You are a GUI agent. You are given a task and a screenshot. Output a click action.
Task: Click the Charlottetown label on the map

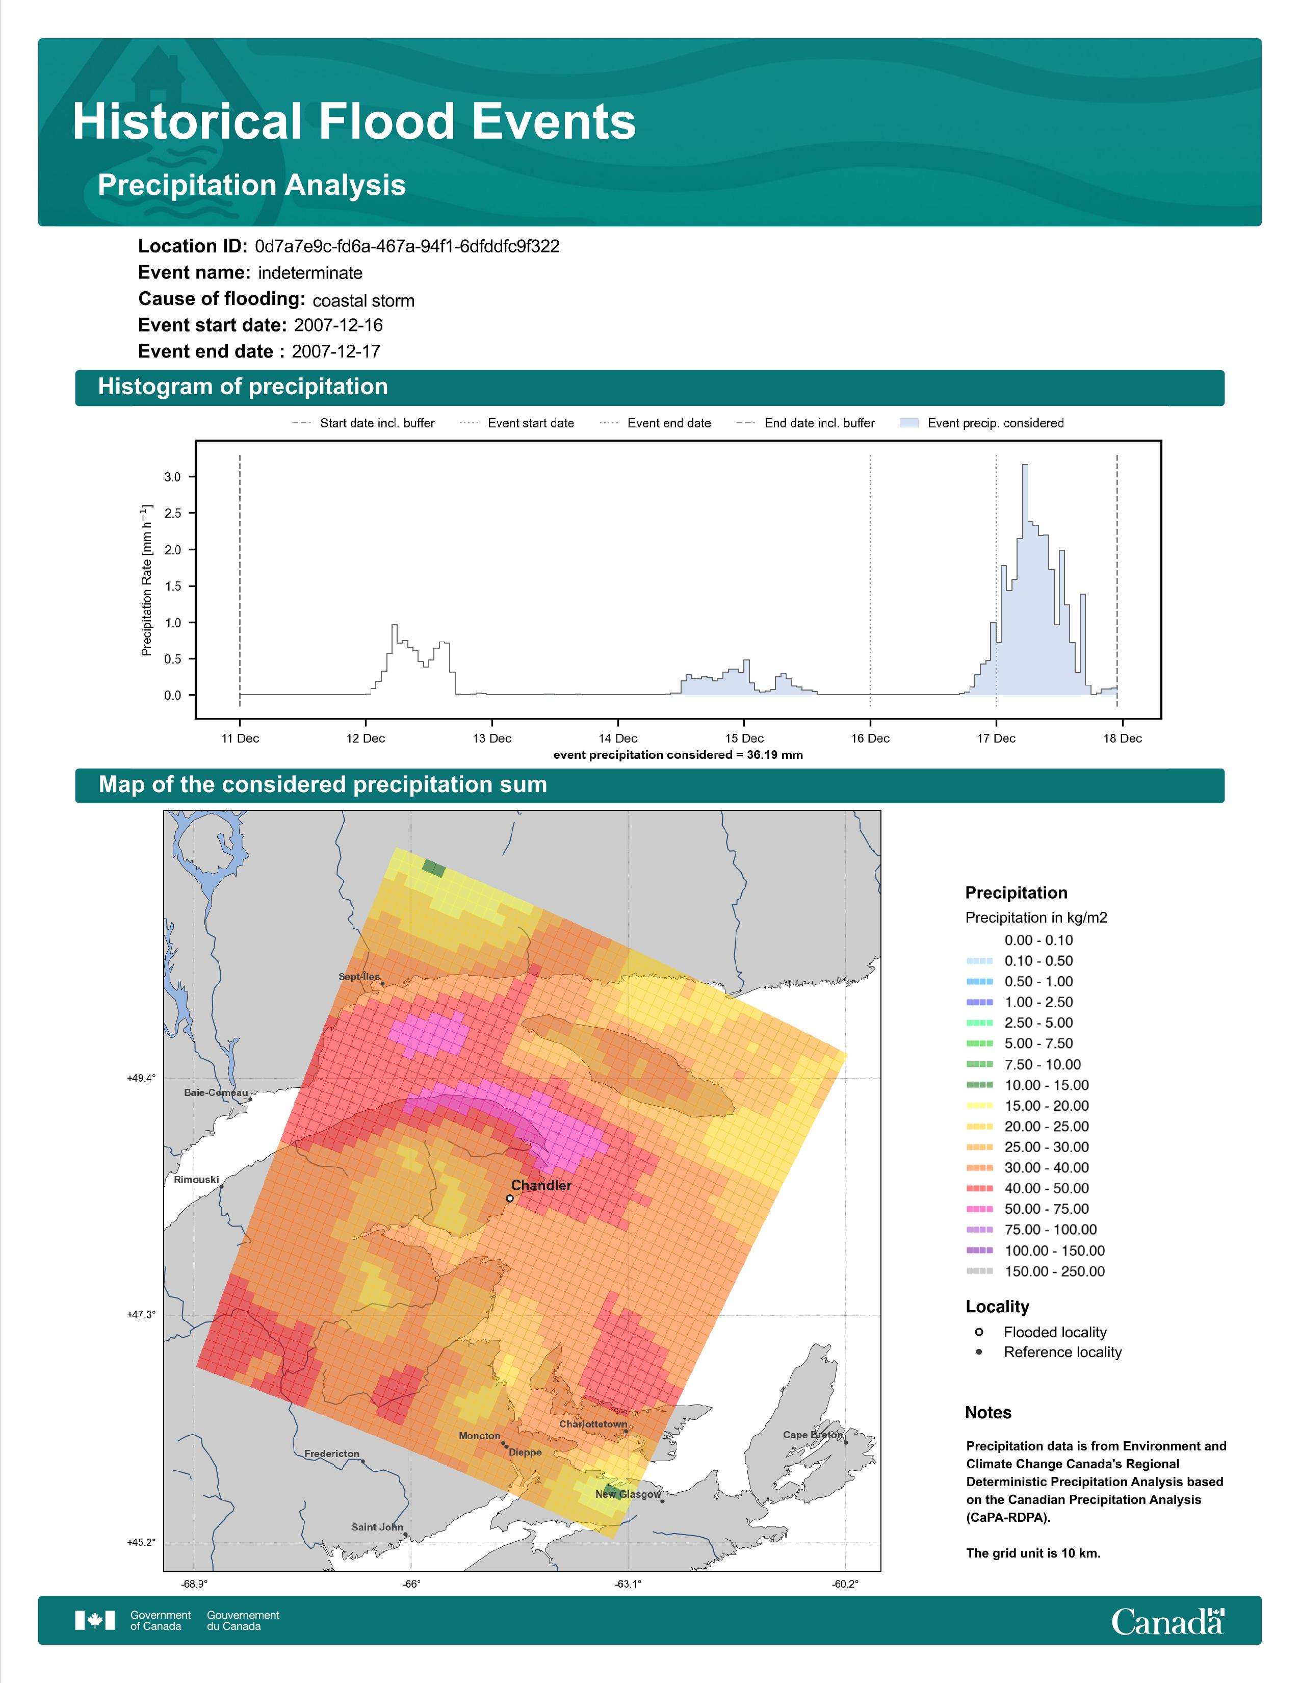(x=593, y=1424)
